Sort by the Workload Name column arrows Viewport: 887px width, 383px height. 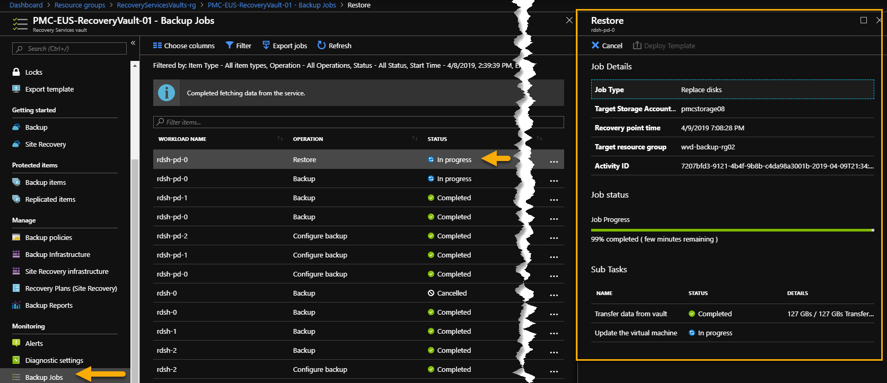pos(280,139)
